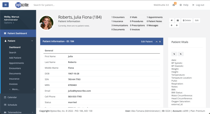Select Calendar from the sidebar
The height and width of the screenshot is (114, 210).
coord(12,97)
